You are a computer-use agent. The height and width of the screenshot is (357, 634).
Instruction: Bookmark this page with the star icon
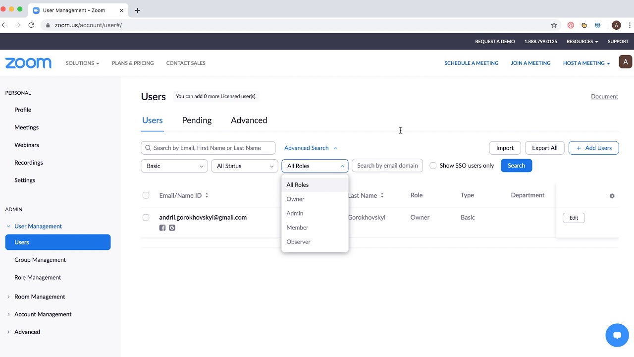coord(554,25)
